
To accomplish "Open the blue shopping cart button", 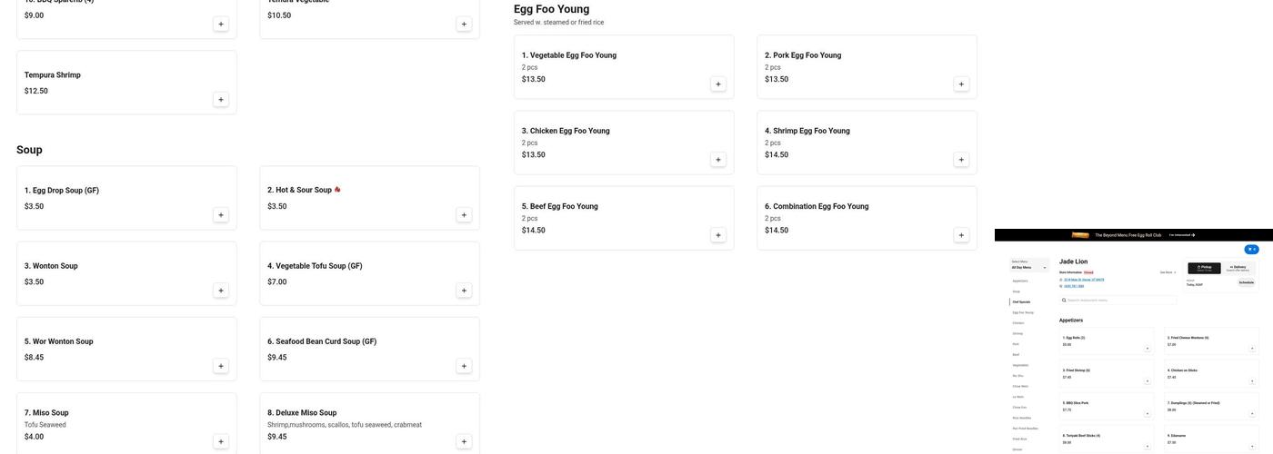I will [1251, 250].
